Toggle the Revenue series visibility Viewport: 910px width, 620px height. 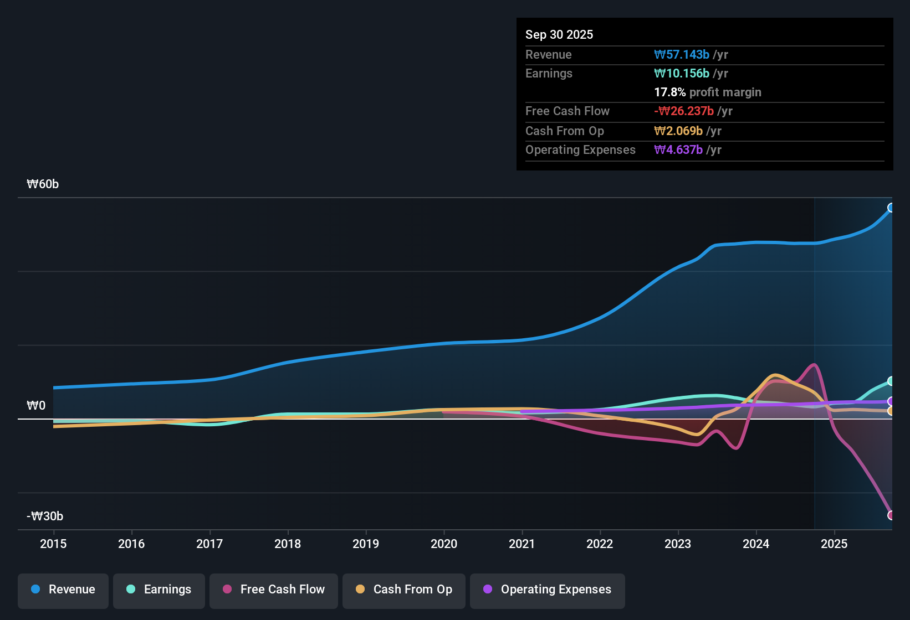(63, 590)
